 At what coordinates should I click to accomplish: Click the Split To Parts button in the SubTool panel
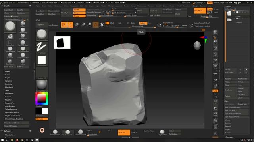(x=237, y=110)
